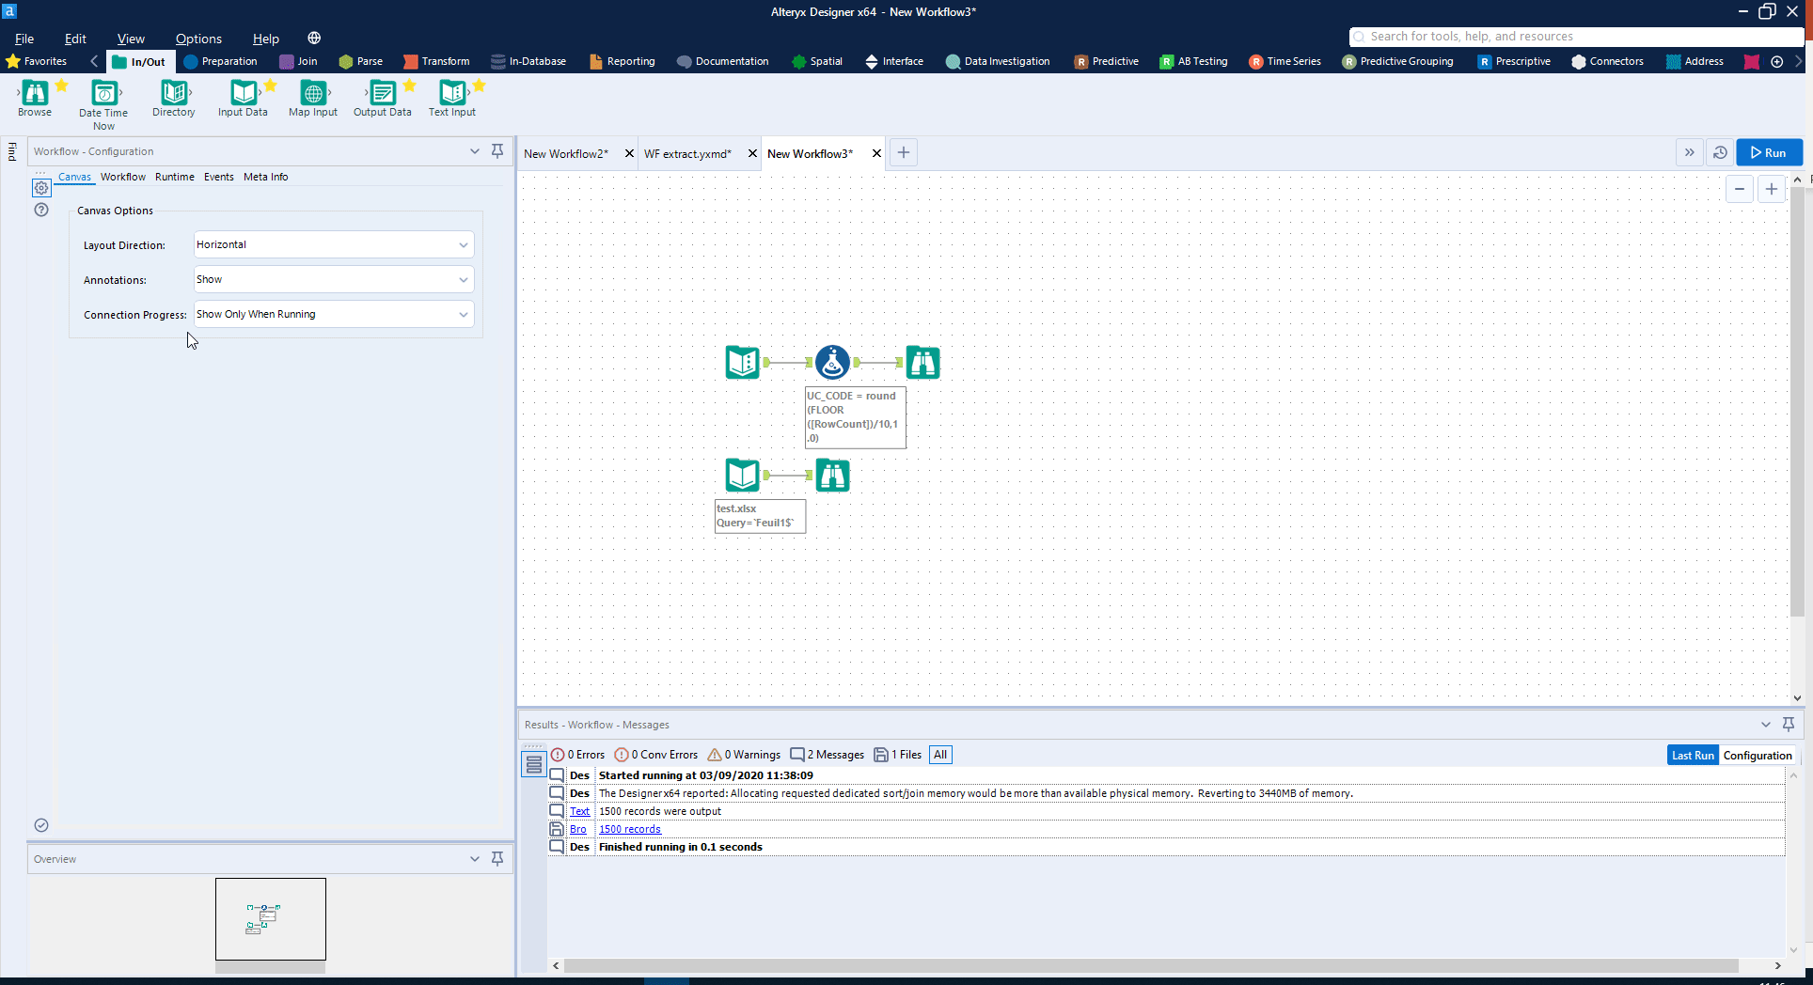Viewport: 1813px width, 985px height.
Task: Click the search tools and resources field
Action: point(1576,37)
